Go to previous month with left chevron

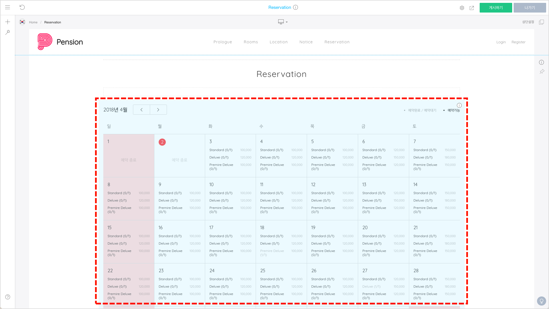[142, 110]
